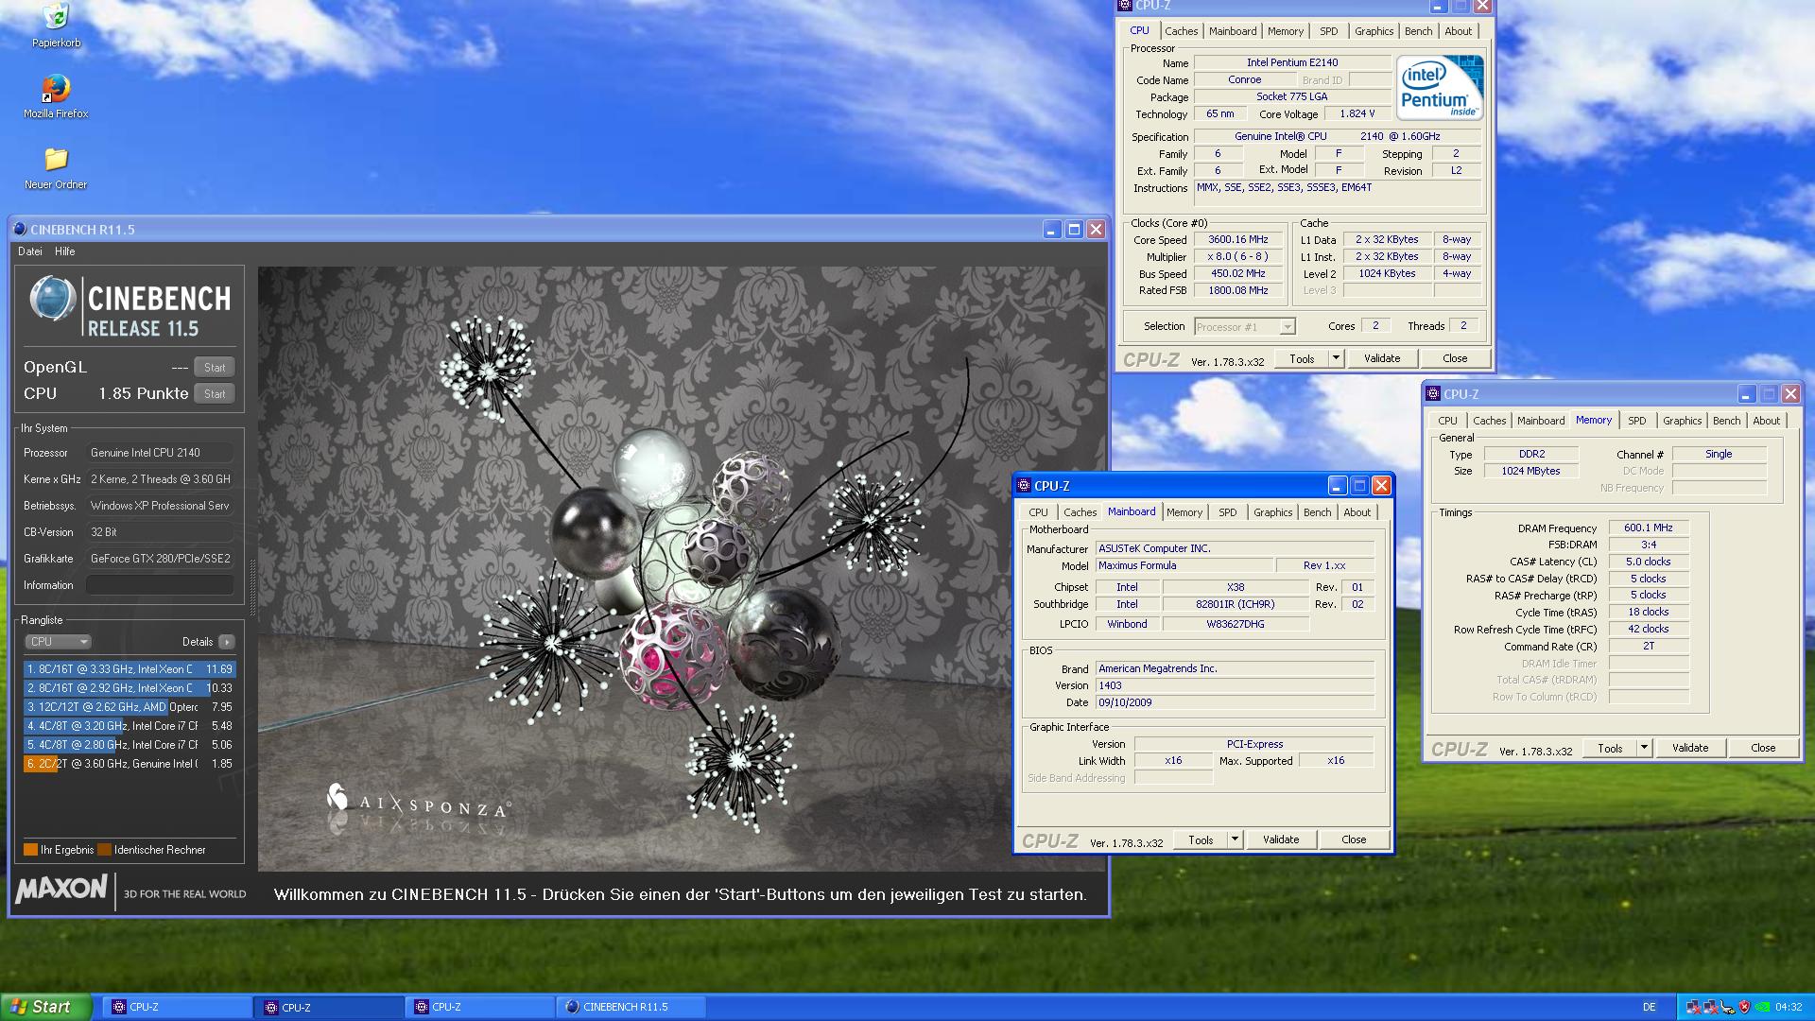Click the Cinebench rendered scene preview
The height and width of the screenshot is (1021, 1815).
[x=682, y=568]
